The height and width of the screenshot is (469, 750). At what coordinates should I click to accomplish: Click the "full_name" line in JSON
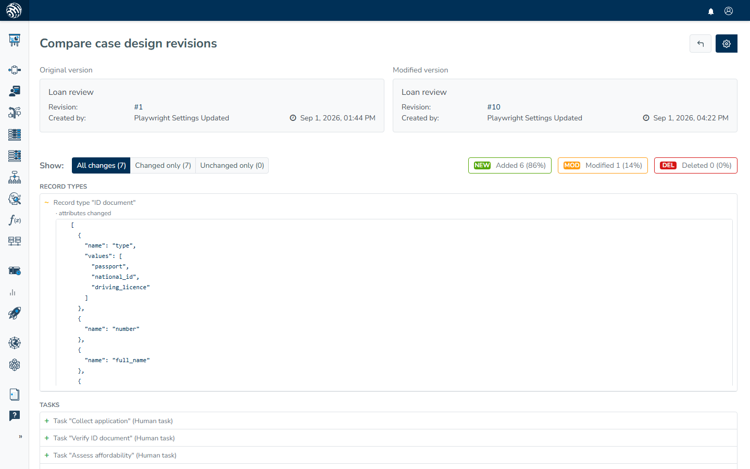(117, 360)
